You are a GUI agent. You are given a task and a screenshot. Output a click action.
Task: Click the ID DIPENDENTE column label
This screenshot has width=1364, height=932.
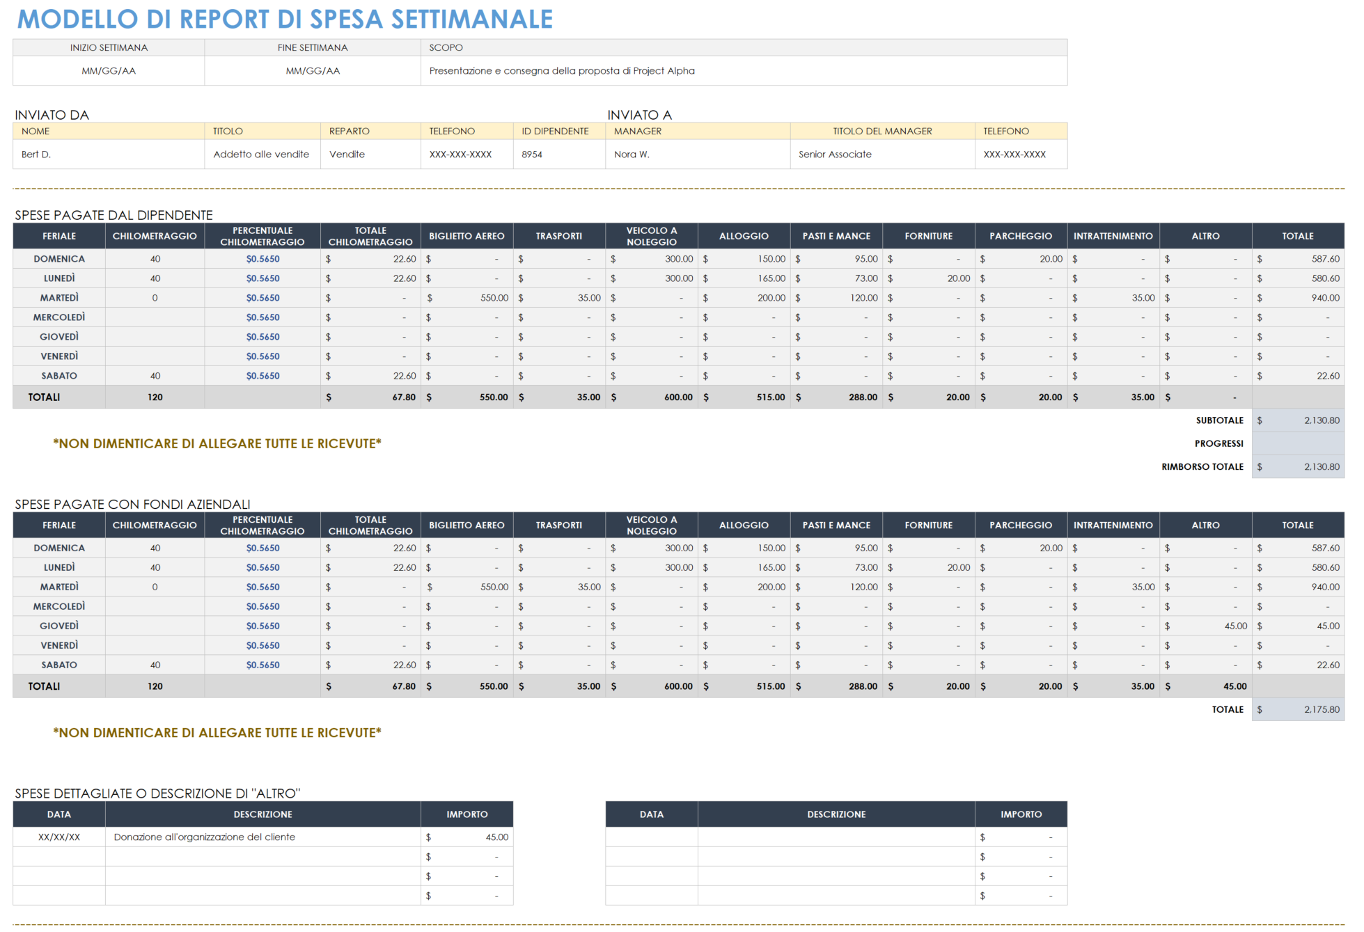point(555,131)
